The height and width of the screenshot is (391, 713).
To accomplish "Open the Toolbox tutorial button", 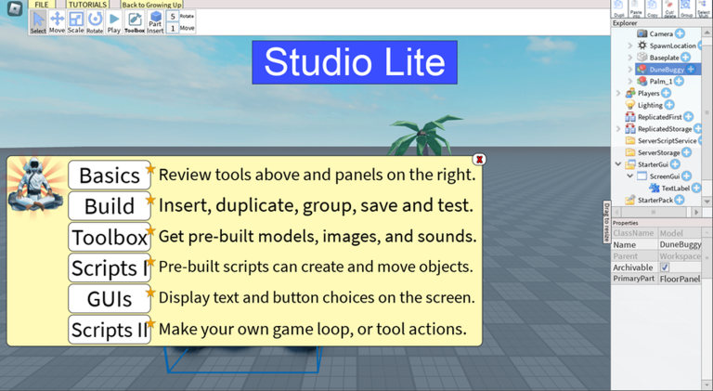I will pos(110,237).
